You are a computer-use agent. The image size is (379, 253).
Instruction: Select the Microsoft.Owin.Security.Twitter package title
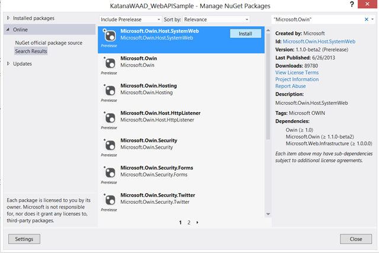click(x=158, y=195)
